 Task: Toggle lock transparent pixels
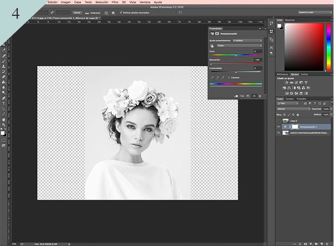click(285, 115)
